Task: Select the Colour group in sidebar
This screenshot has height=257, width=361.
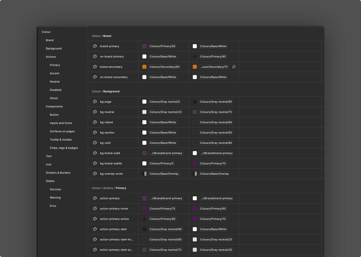Action: [46, 32]
